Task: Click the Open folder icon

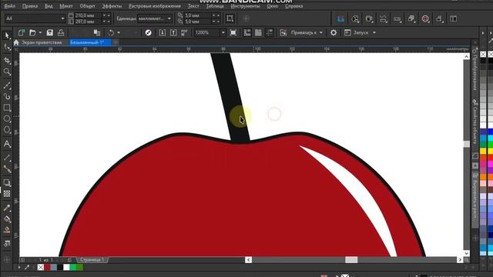Action: [32, 32]
